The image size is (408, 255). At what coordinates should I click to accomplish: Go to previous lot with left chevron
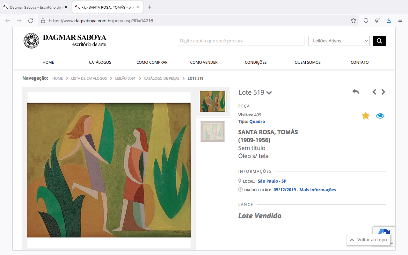(x=374, y=92)
